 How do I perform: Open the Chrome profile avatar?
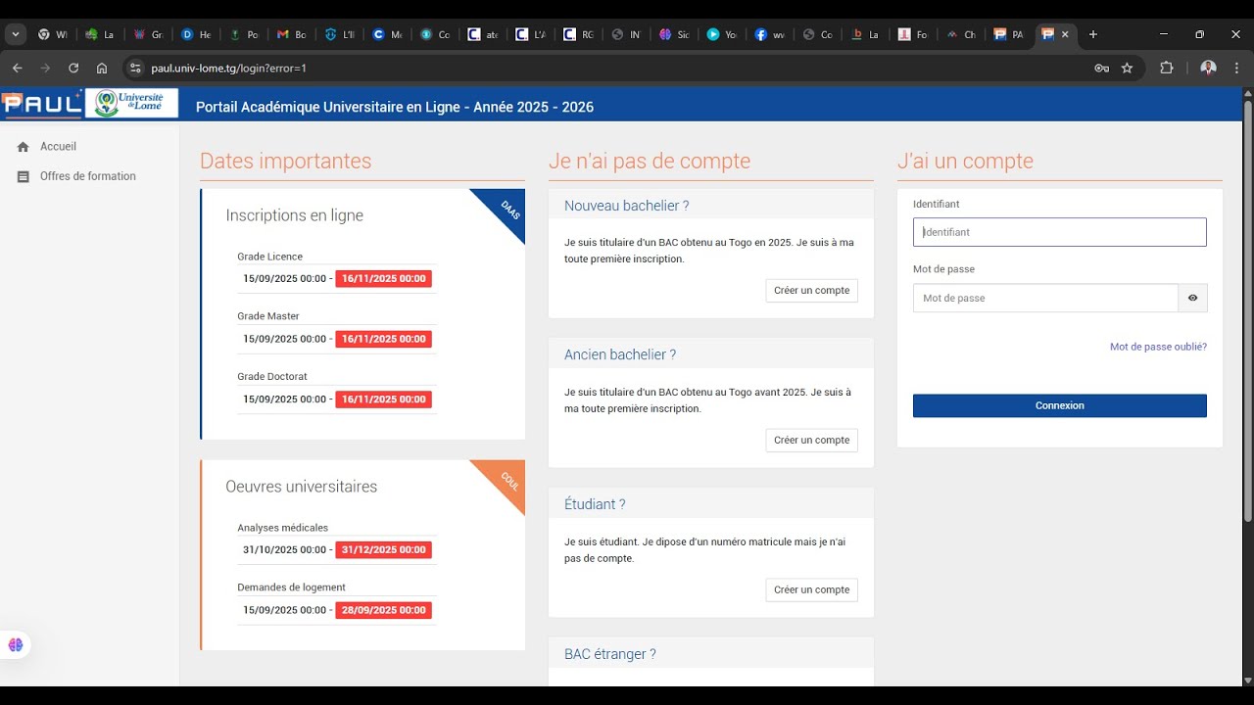pos(1208,68)
